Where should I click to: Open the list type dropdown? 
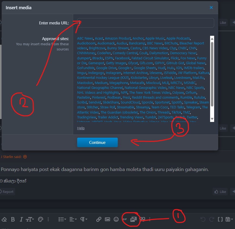[62, 220]
